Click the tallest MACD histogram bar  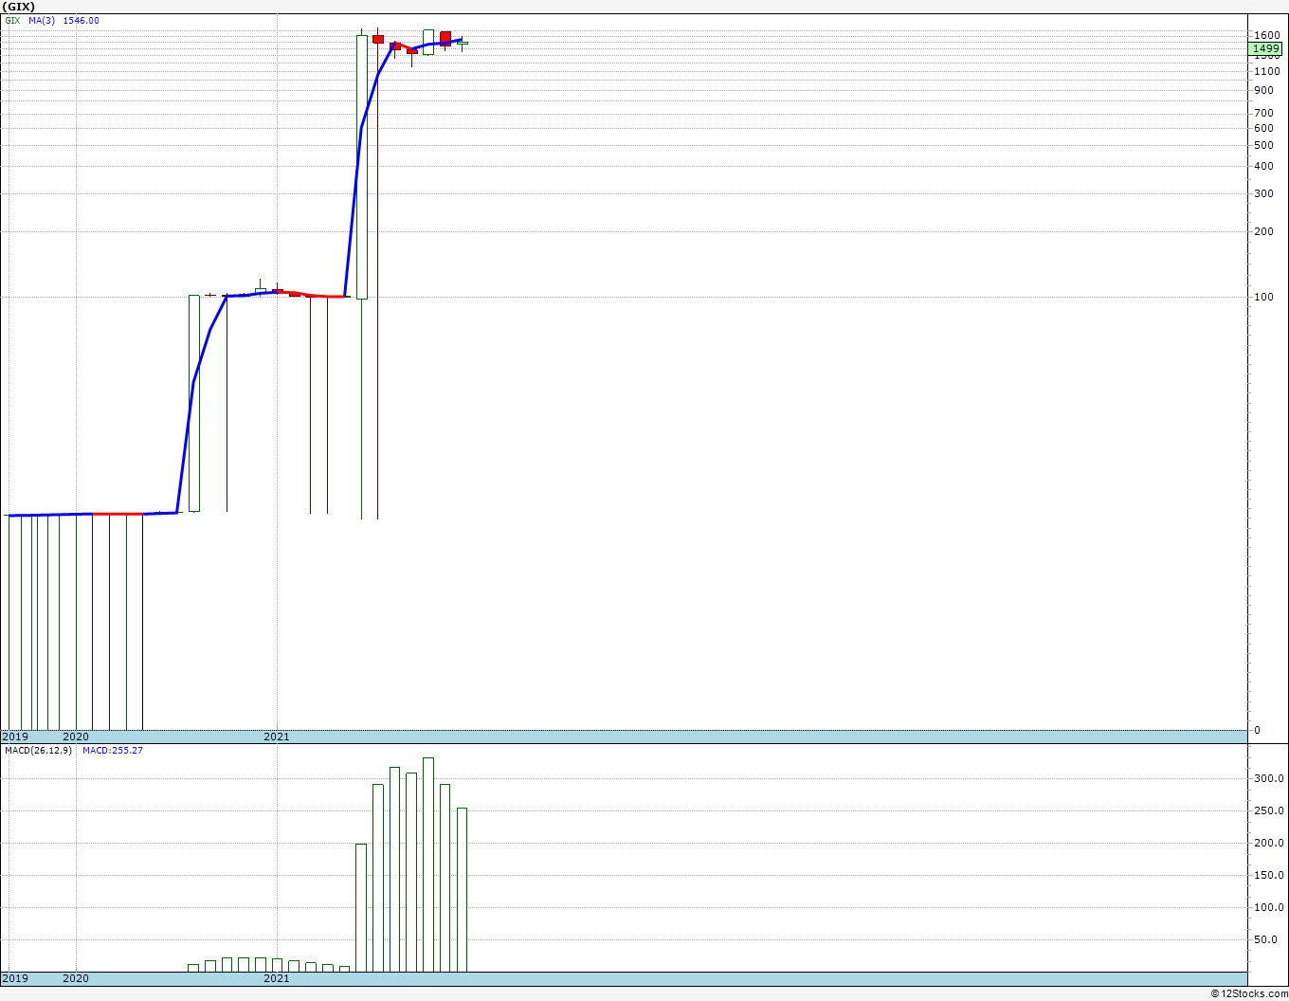pos(428,864)
